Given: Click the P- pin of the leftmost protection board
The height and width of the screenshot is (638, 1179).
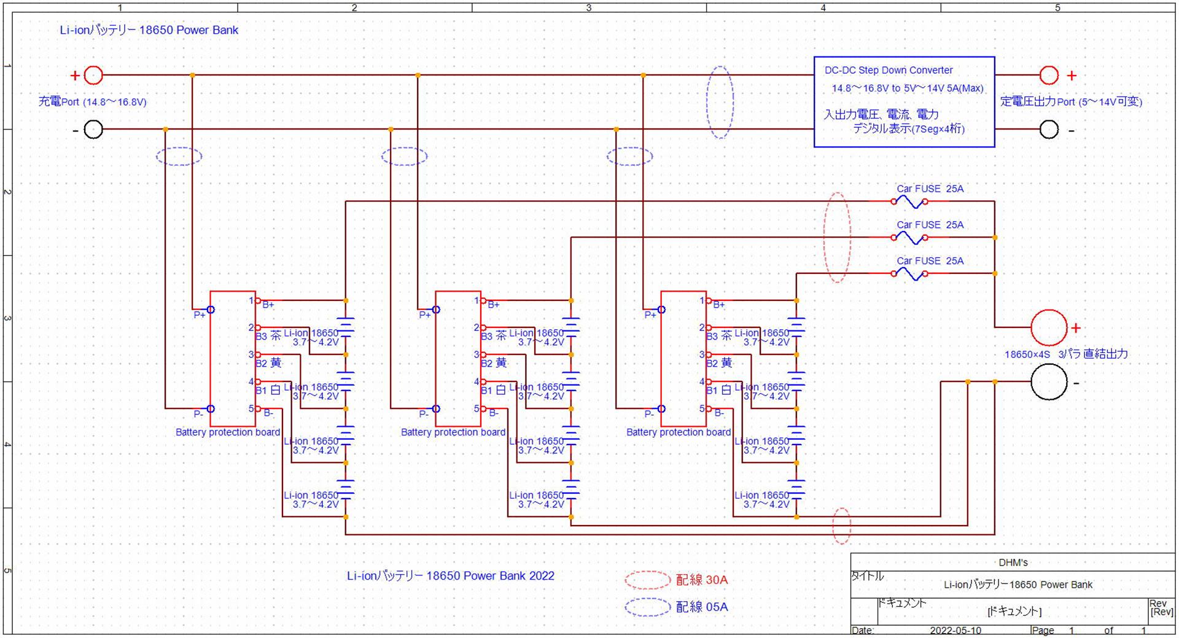Looking at the screenshot, I should coord(211,409).
